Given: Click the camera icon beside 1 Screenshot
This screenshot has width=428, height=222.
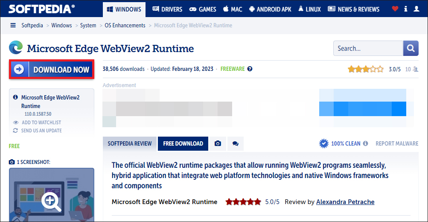Looking at the screenshot, I should [12, 162].
